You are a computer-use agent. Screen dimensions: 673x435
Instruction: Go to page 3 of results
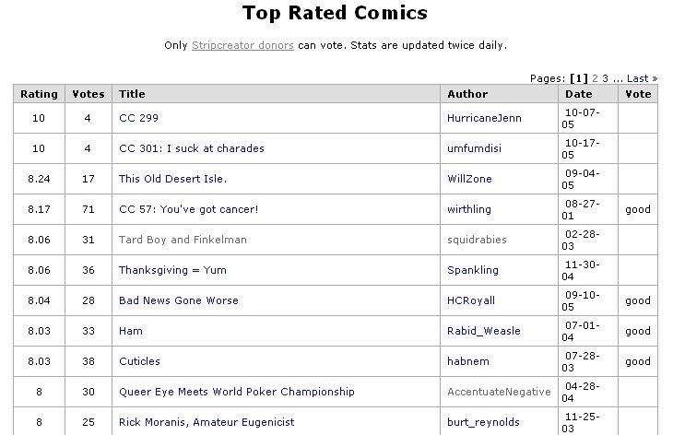(x=606, y=78)
